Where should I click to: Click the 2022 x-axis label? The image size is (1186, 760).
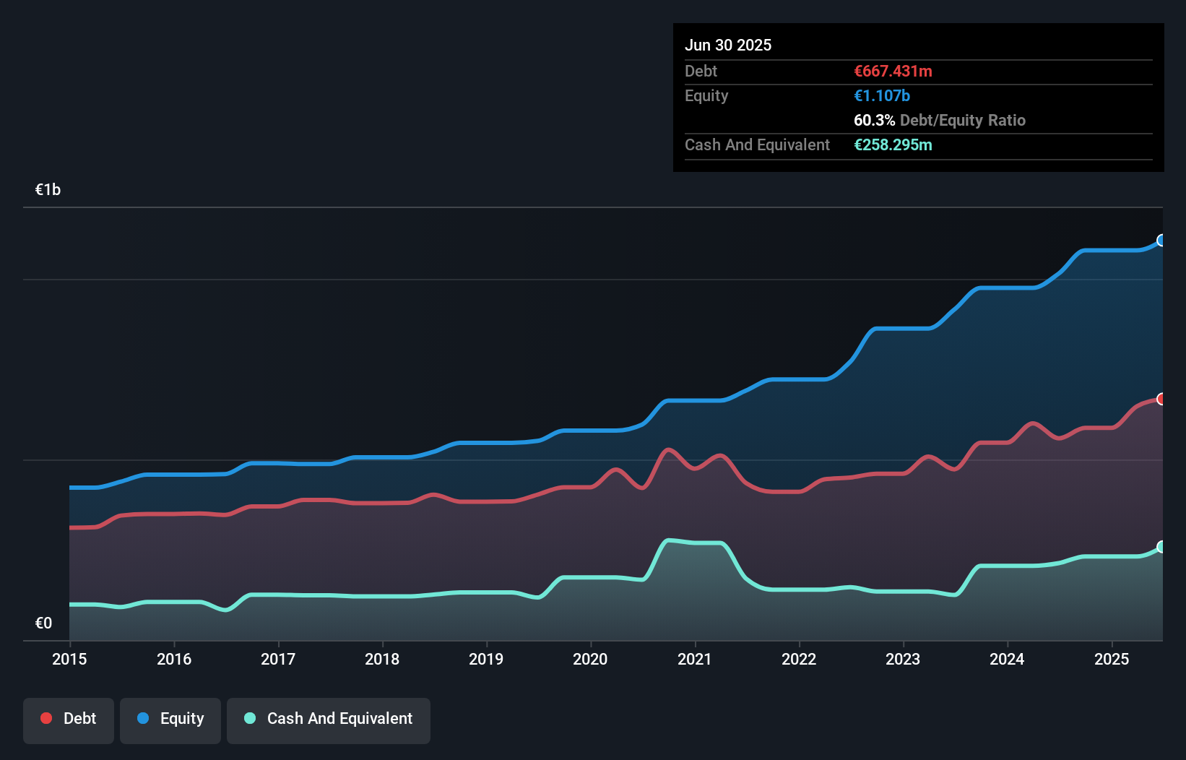(799, 659)
